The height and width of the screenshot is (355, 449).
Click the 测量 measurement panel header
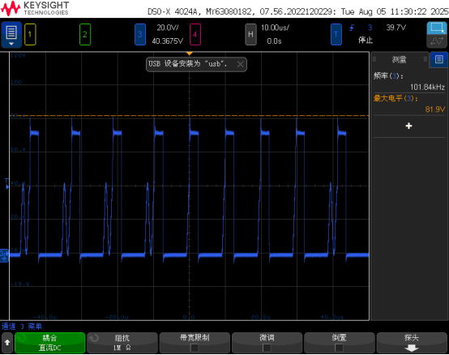click(x=400, y=59)
